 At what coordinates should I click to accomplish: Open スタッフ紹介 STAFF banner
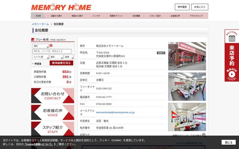click(53, 129)
